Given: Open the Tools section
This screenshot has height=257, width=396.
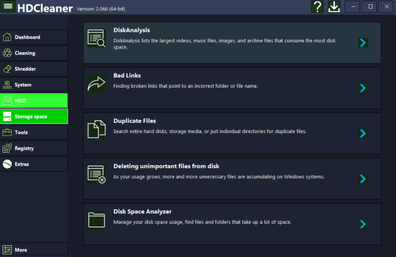Looking at the screenshot, I should coord(34,132).
